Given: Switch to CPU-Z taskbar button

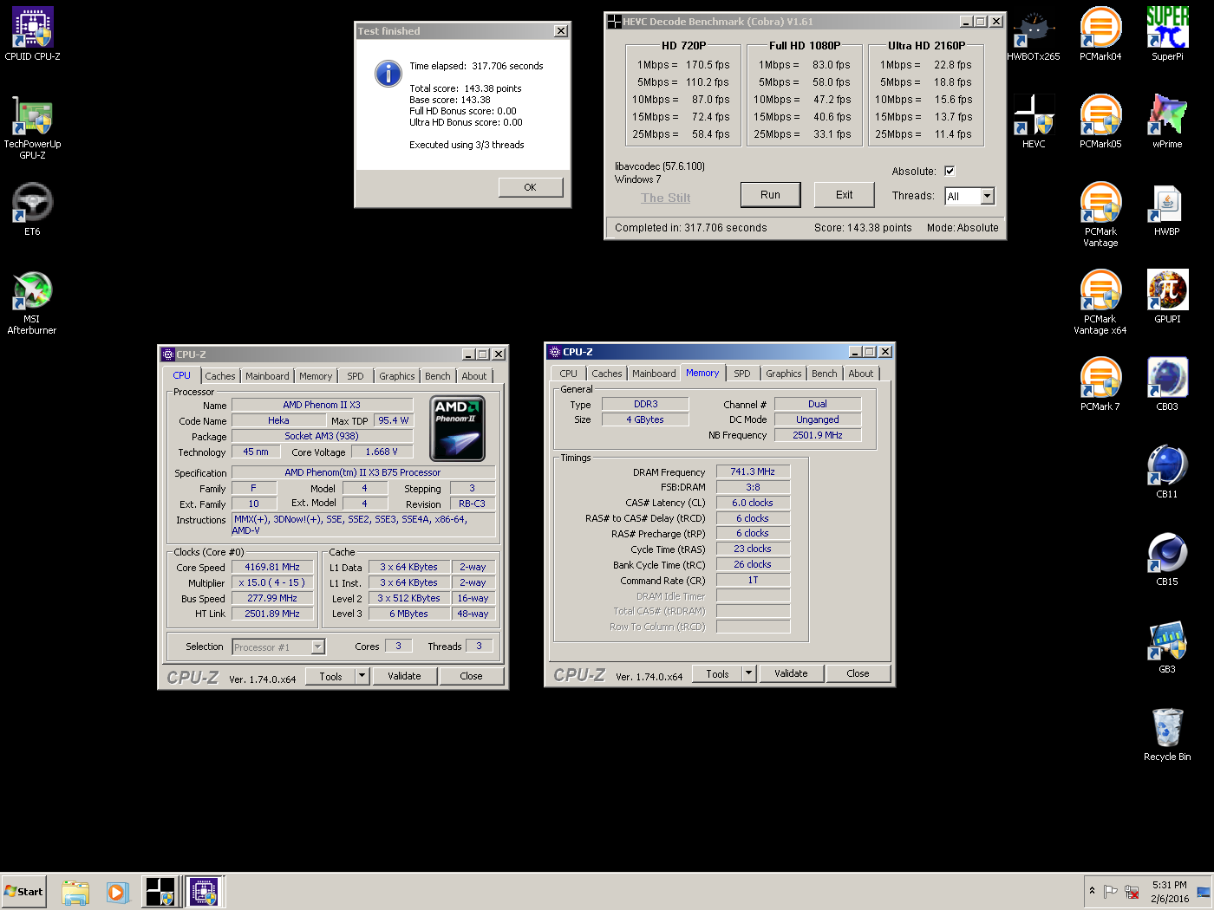Looking at the screenshot, I should point(205,892).
